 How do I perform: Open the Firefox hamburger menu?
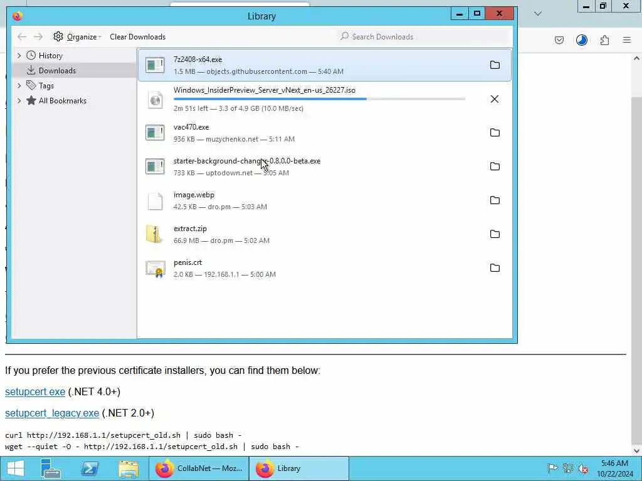point(627,40)
